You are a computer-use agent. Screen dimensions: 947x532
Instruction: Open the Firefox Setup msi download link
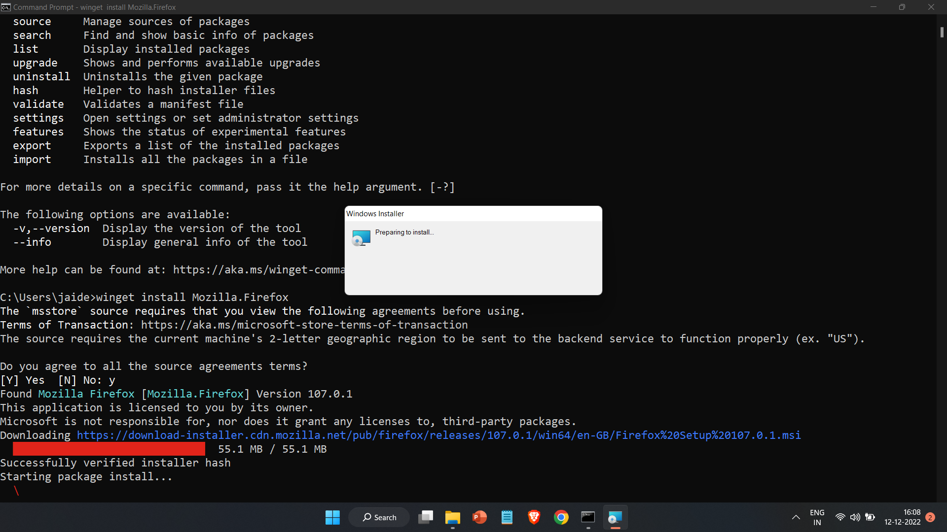coord(439,435)
